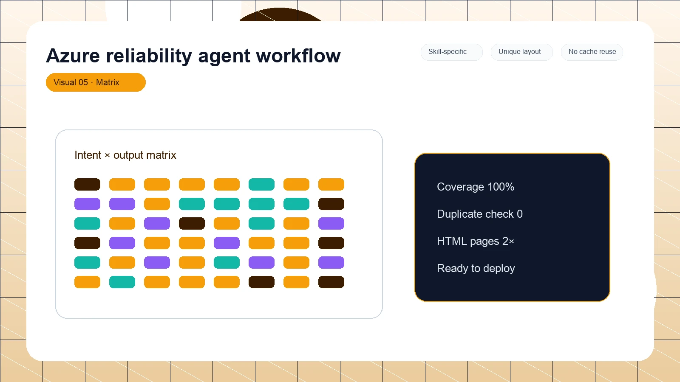Select the Duplicate check 0 line
The image size is (680, 382).
[x=480, y=214]
